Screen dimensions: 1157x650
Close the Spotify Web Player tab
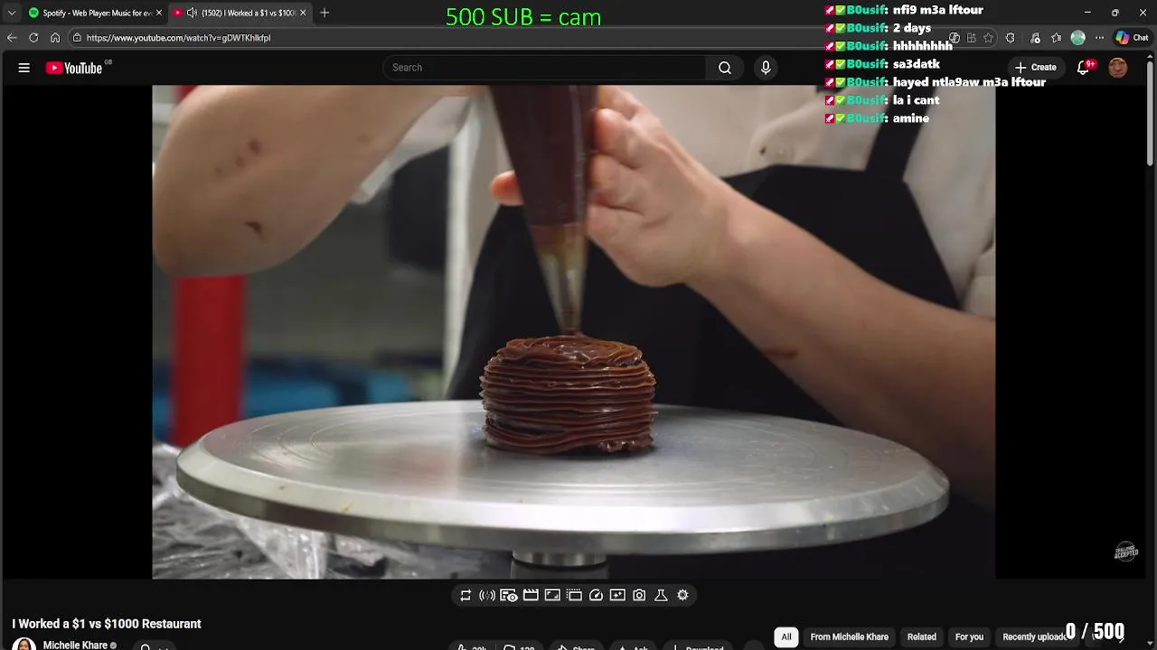pyautogui.click(x=159, y=13)
